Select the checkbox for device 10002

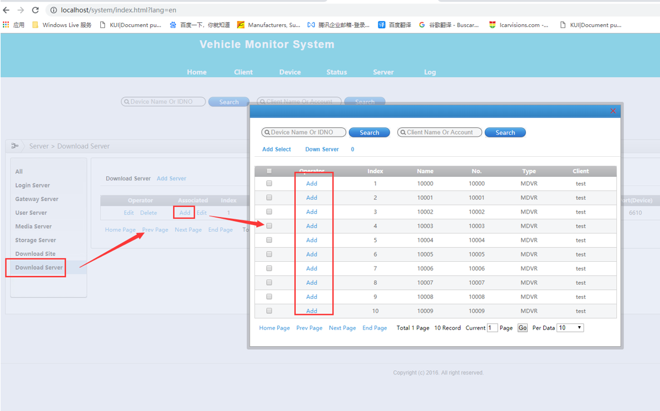(x=269, y=212)
